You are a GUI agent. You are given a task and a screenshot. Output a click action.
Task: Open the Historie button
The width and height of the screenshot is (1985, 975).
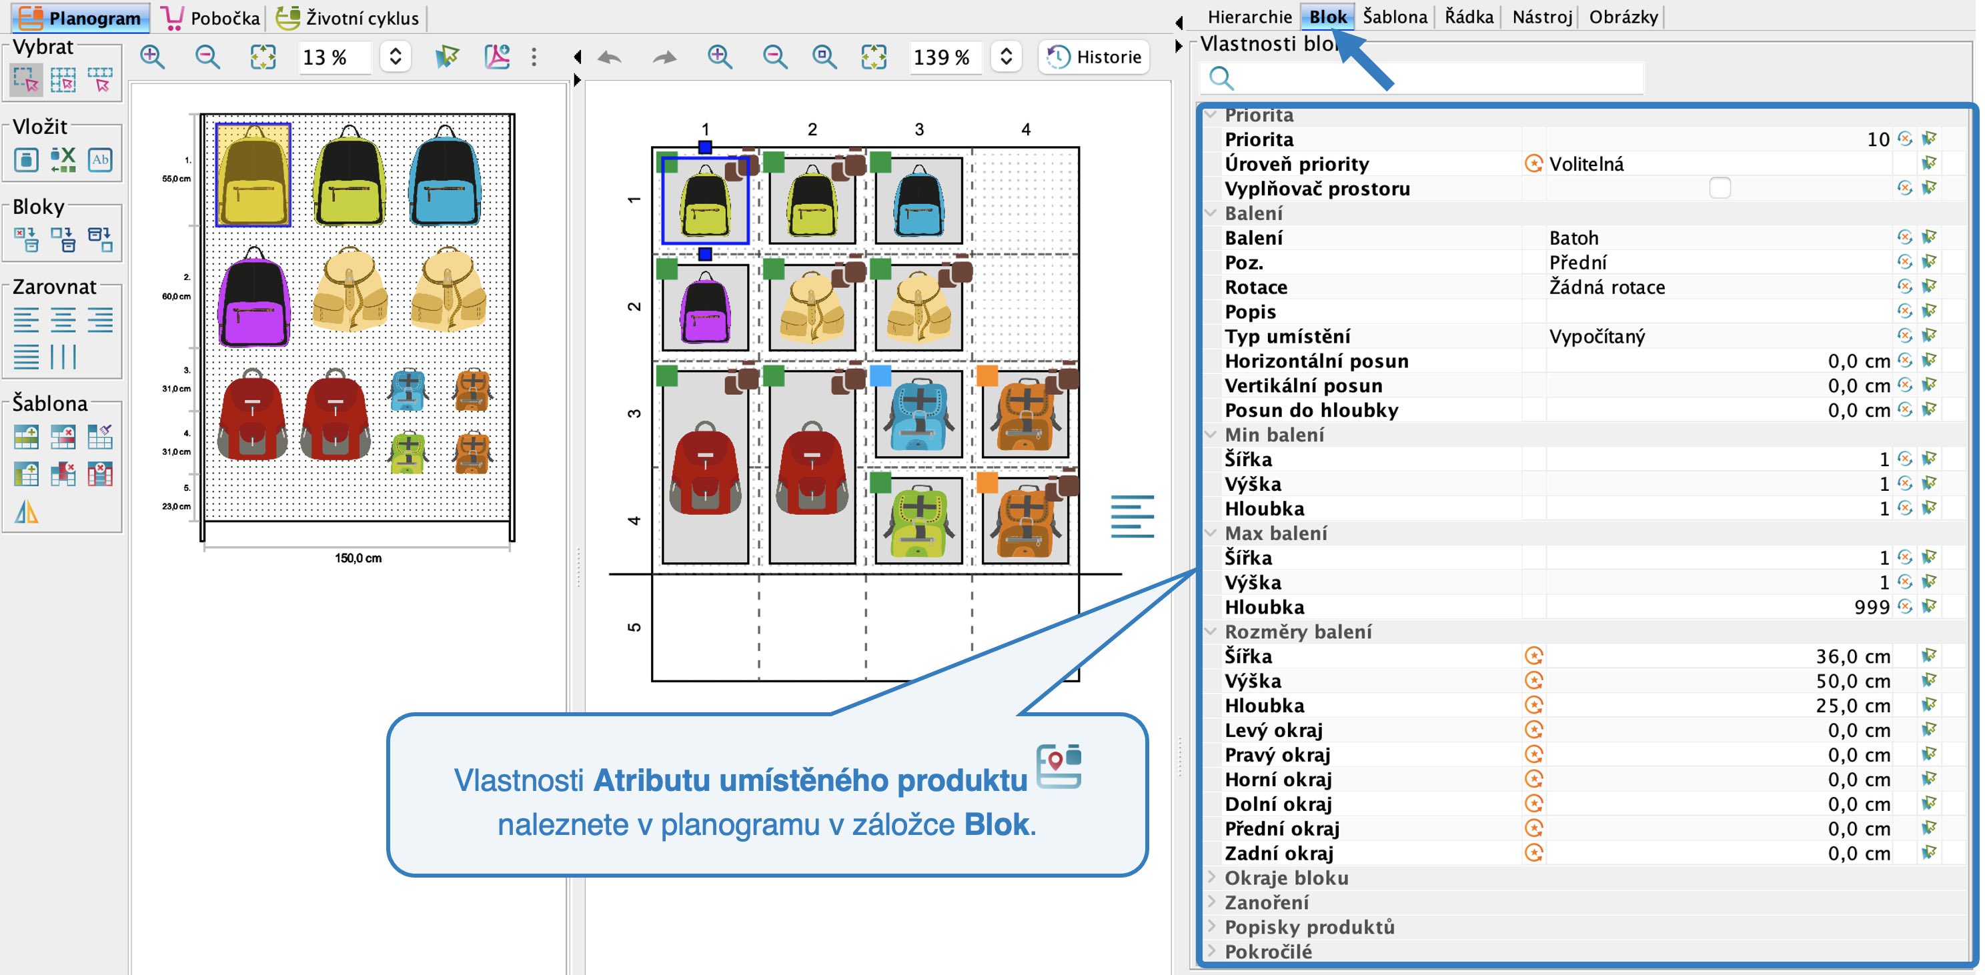(1094, 57)
